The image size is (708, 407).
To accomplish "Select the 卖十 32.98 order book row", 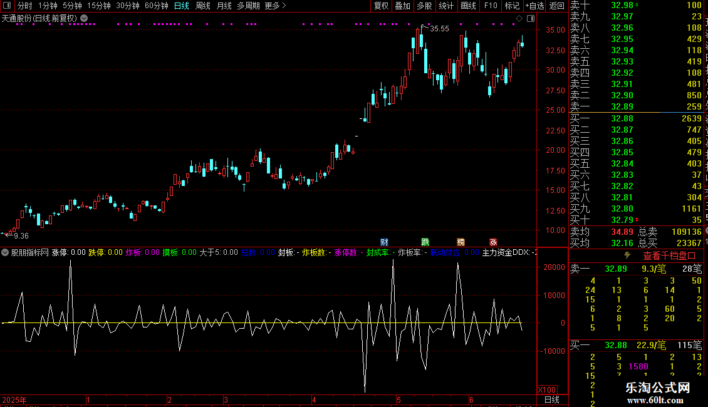I will click(636, 6).
